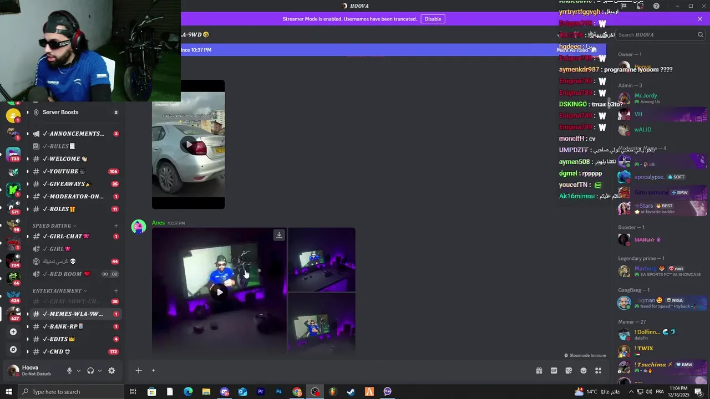Collapse the ENTERTAINEMENT category
This screenshot has height=399, width=710.
tap(59, 290)
